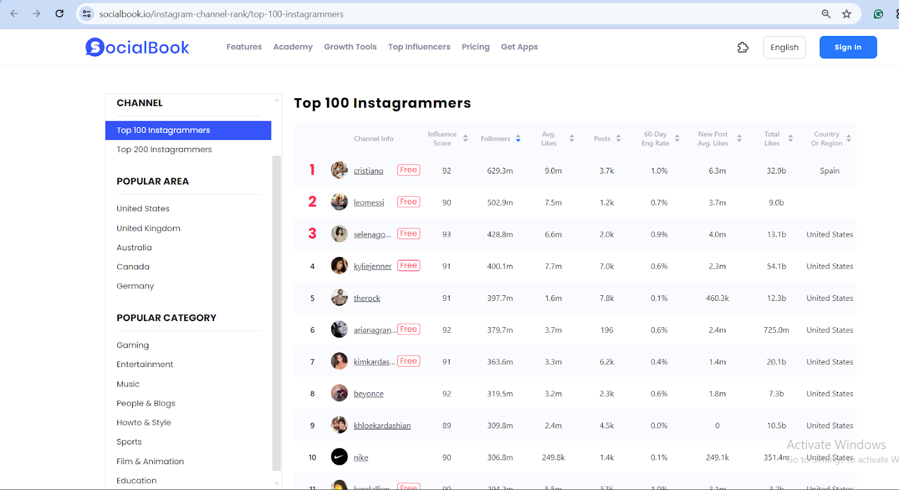Go to the Pricing page
This screenshot has height=490, width=899.
[x=475, y=47]
